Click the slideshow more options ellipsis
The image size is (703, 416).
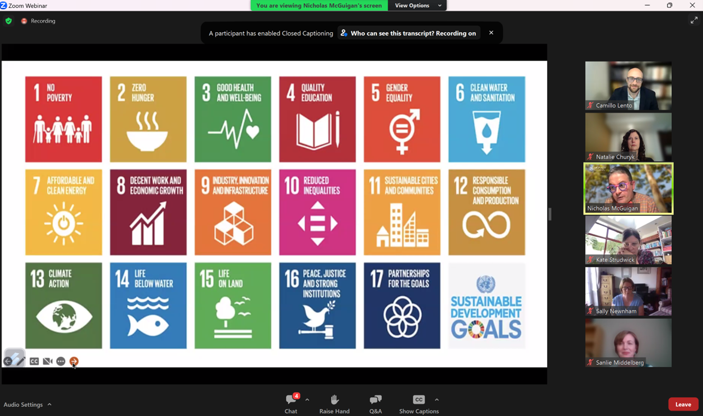pyautogui.click(x=61, y=361)
